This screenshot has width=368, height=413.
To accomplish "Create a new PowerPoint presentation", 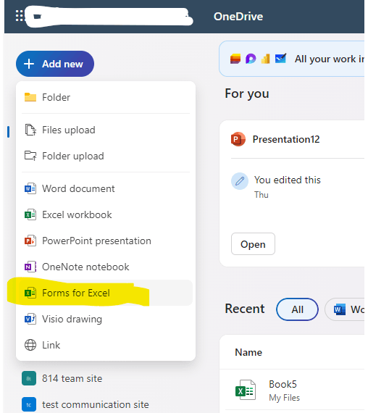I will pyautogui.click(x=105, y=241).
